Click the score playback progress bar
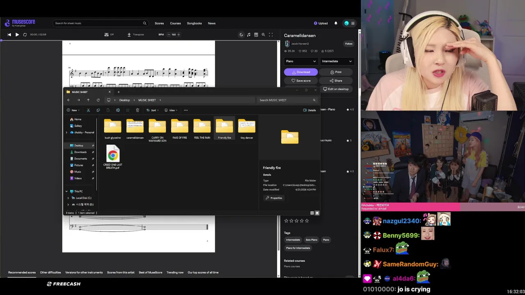 (x=139, y=40)
